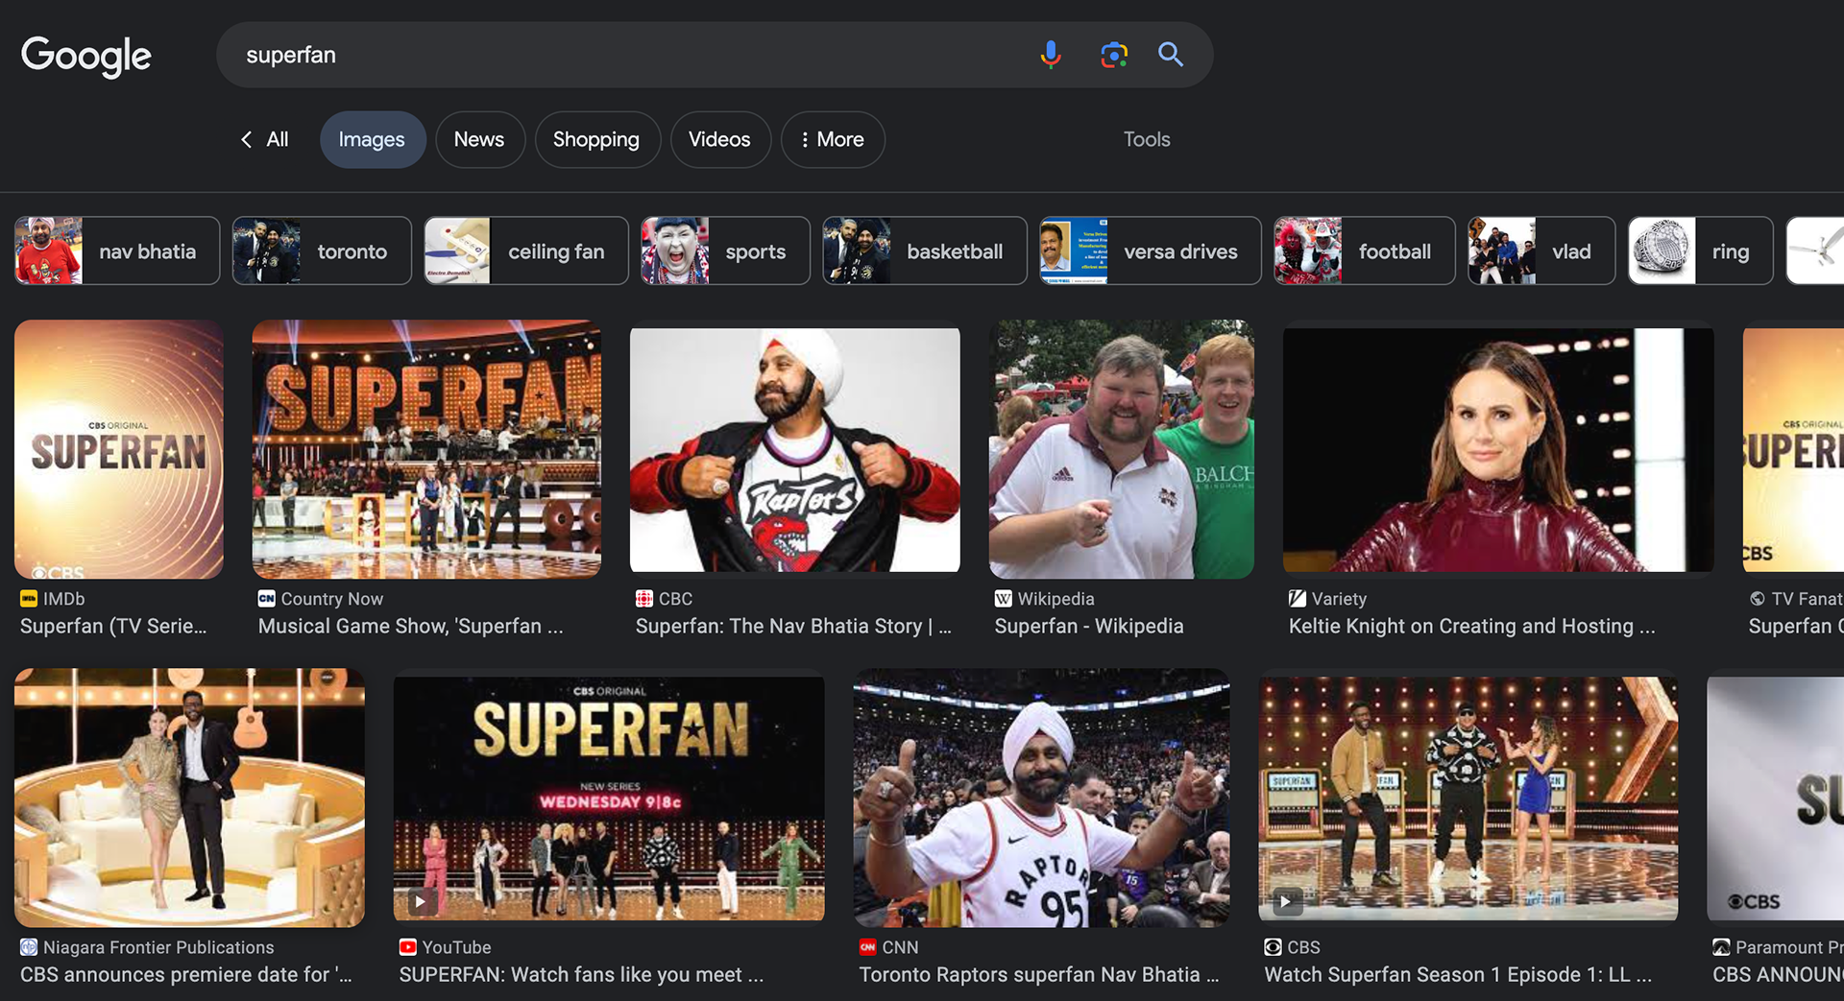Click the Niagara Frontier Publications favicon

(29, 947)
